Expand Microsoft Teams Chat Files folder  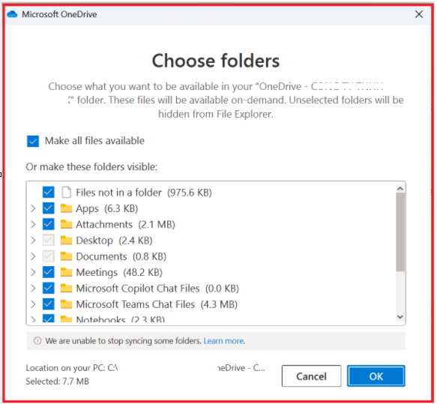pyautogui.click(x=33, y=304)
